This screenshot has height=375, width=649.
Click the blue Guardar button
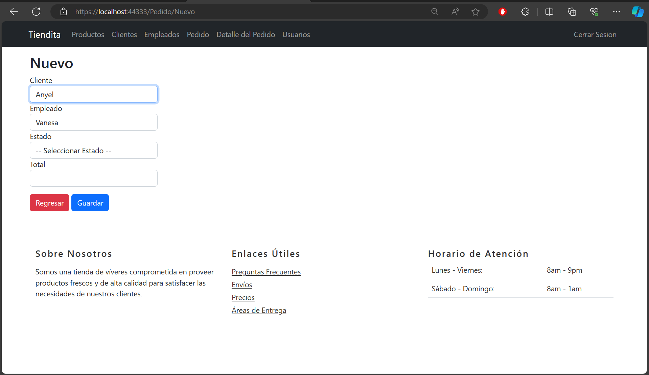[90, 203]
